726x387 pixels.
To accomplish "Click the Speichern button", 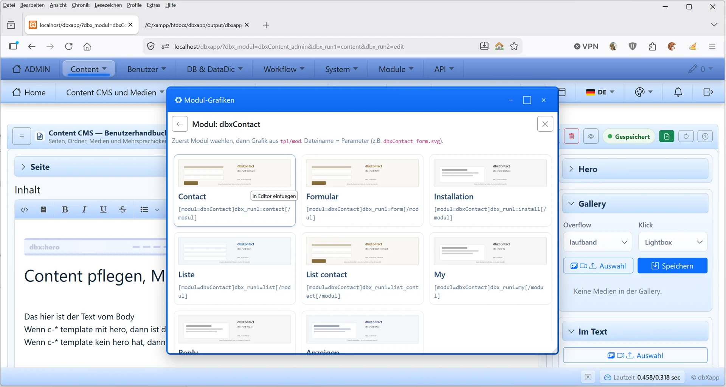I will (x=672, y=266).
